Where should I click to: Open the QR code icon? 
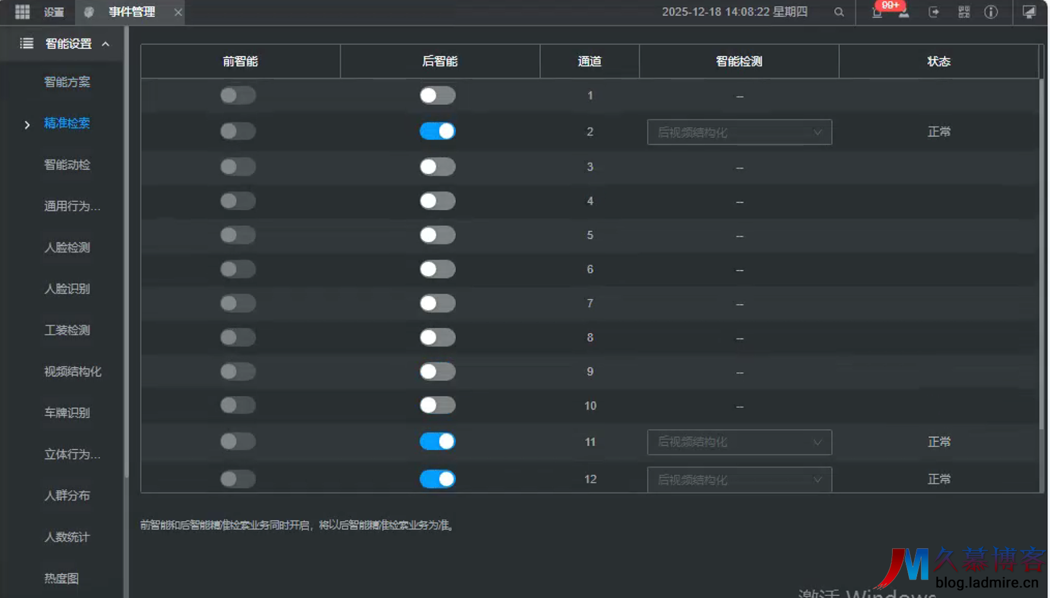tap(964, 12)
